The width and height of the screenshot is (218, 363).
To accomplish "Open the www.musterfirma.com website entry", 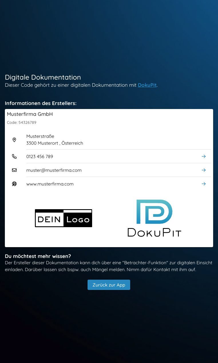I will [x=50, y=184].
